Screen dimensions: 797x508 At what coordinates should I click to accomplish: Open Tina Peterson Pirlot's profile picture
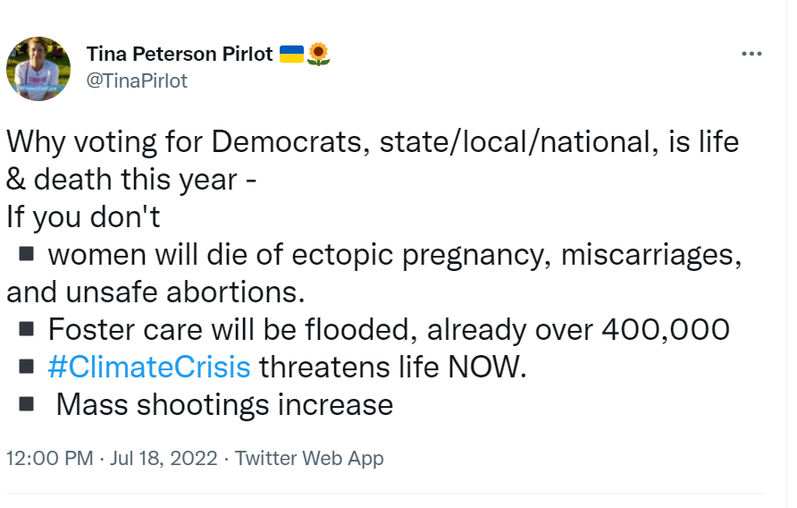click(38, 68)
